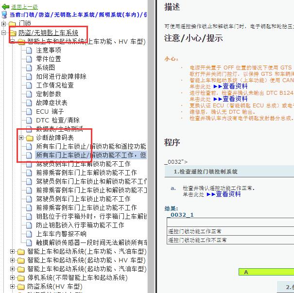Select highlighted 所有车门上车锁止/解锁功能不工作 item
The width and height of the screenshot is (294, 293).
91,155
